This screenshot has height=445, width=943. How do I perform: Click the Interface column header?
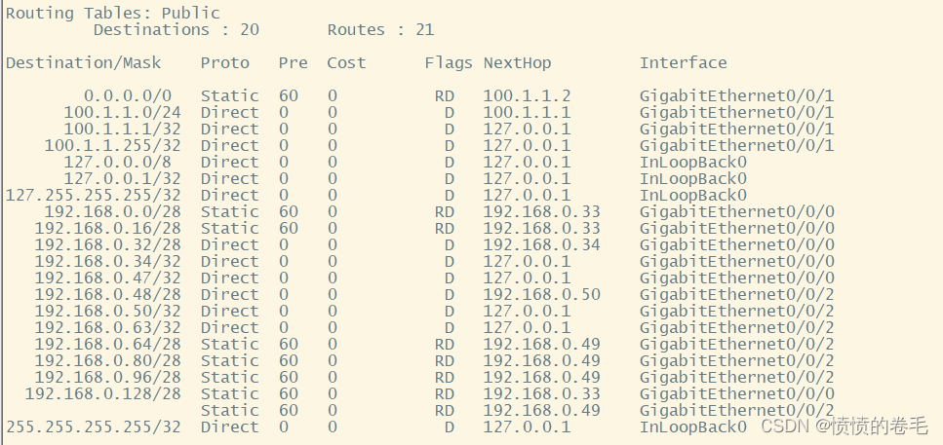[x=683, y=63]
